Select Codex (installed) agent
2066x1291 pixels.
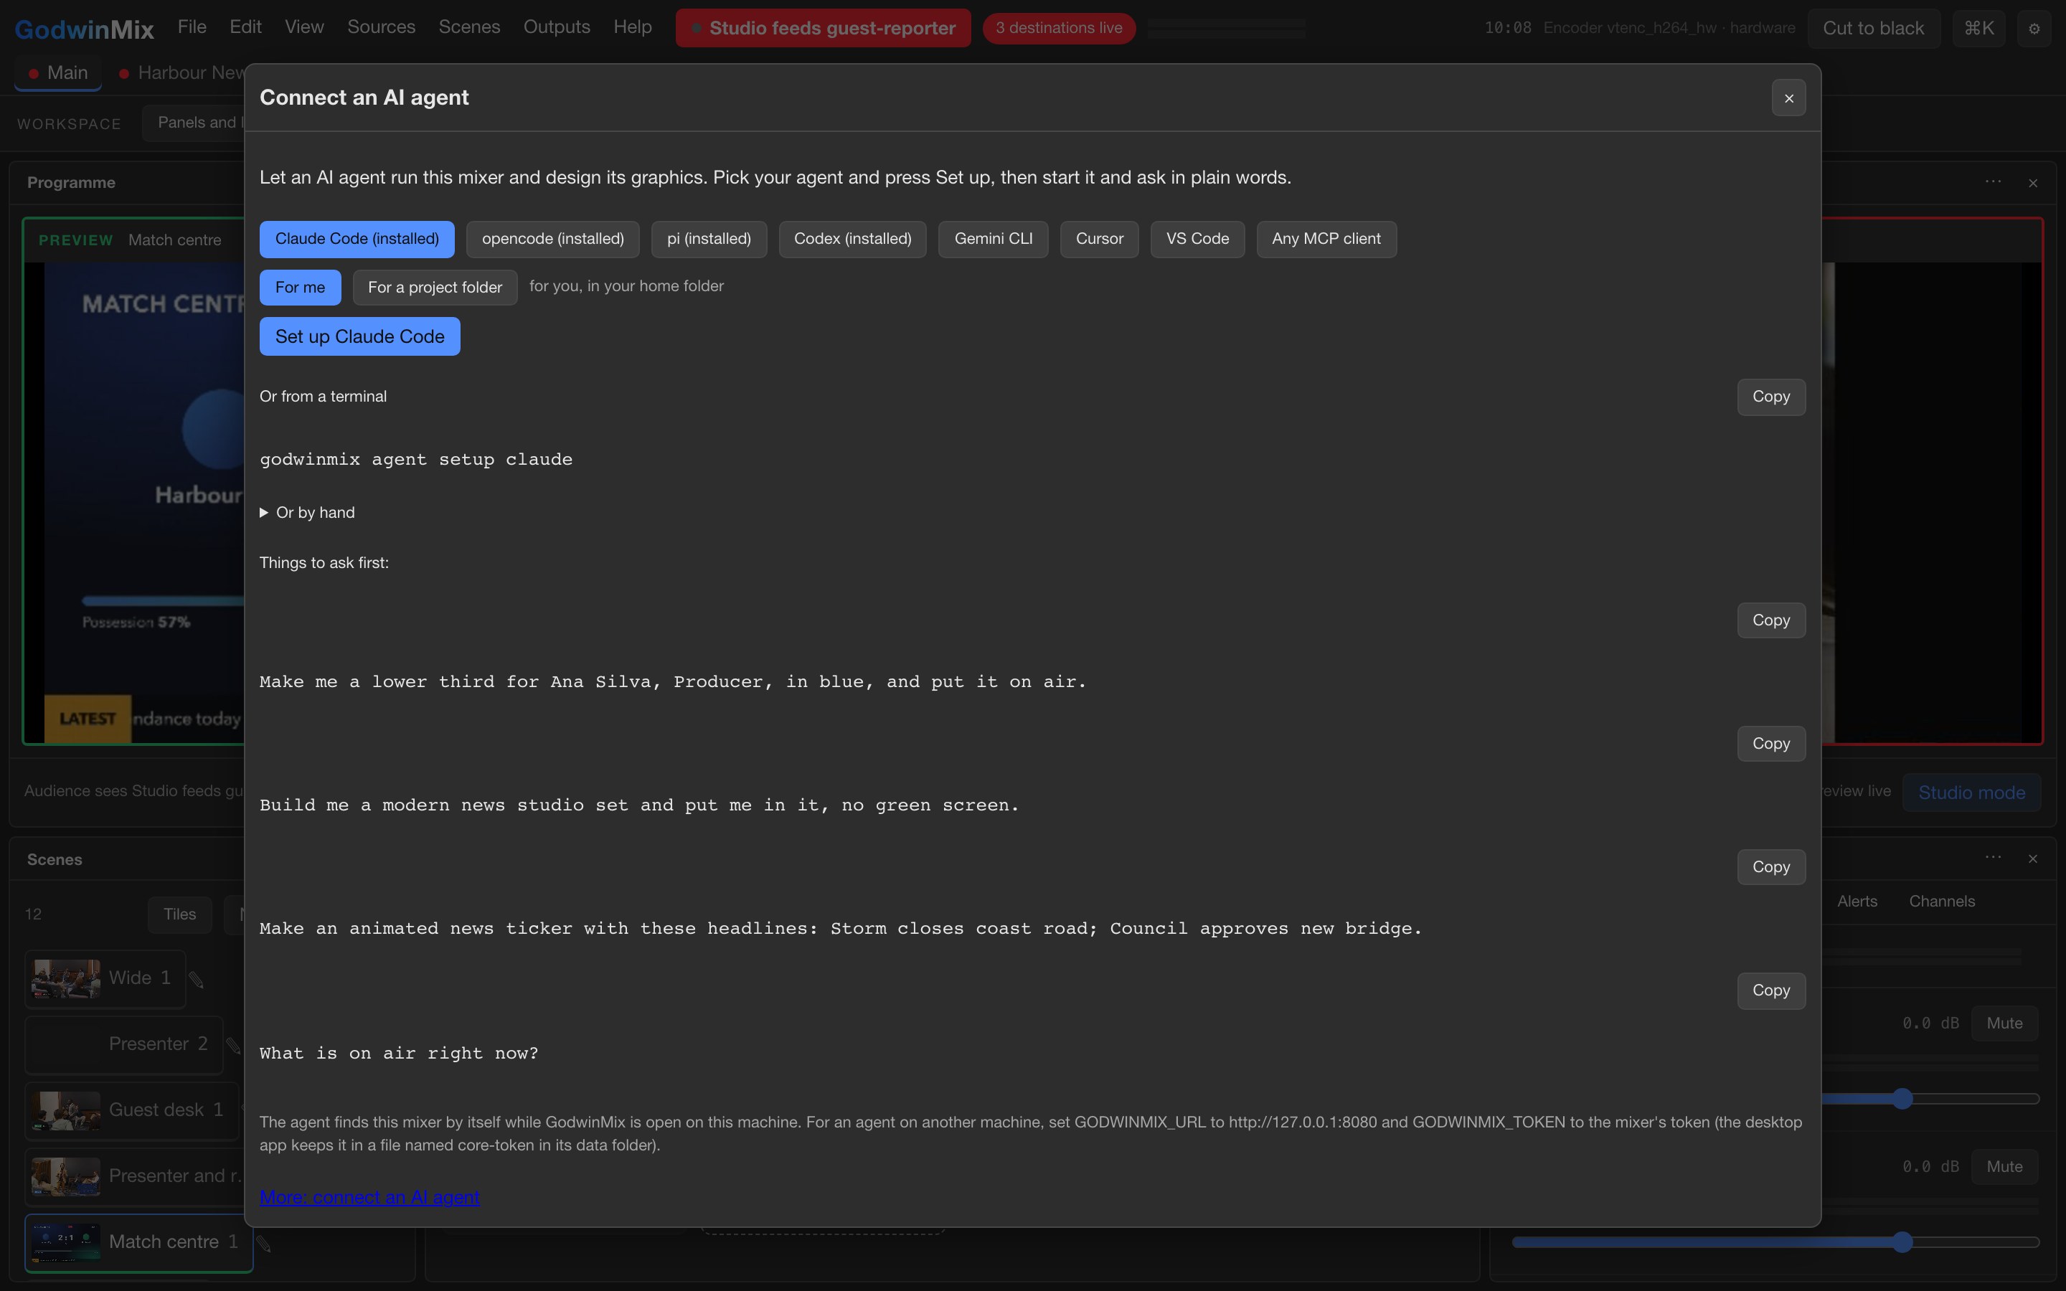click(x=852, y=239)
